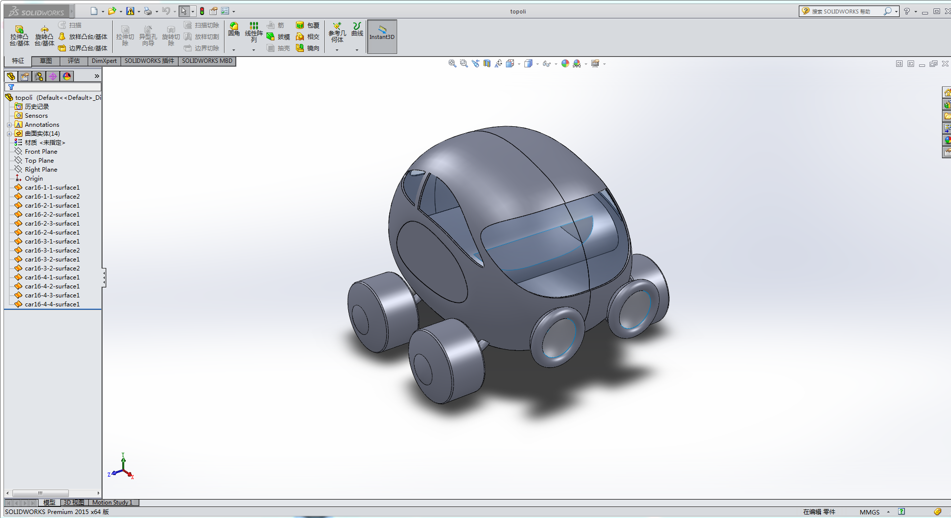Activate the Section View icon
Image resolution: width=951 pixels, height=518 pixels.
pos(487,63)
